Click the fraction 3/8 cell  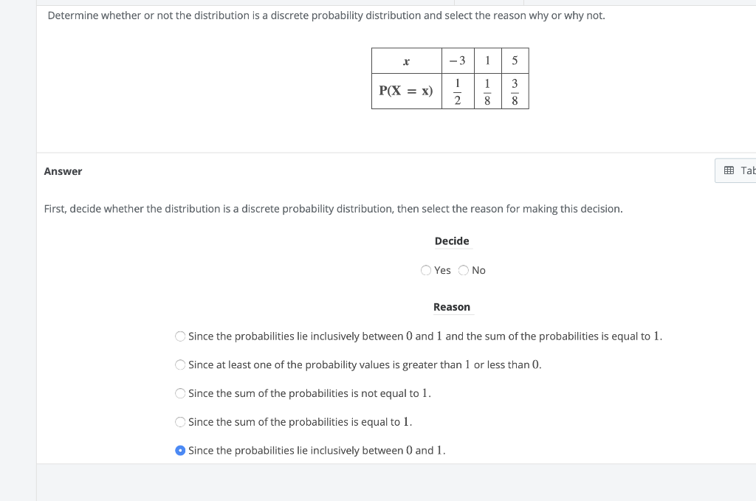514,90
